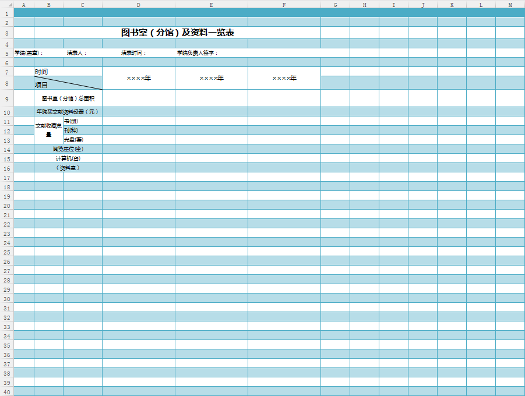Select the 填表时间 label cell

[x=134, y=53]
